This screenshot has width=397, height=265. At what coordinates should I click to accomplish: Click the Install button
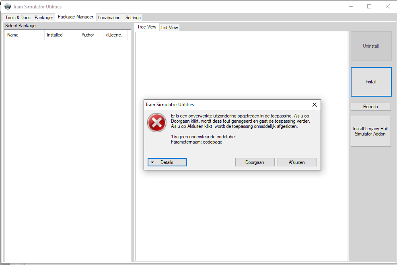tap(371, 82)
